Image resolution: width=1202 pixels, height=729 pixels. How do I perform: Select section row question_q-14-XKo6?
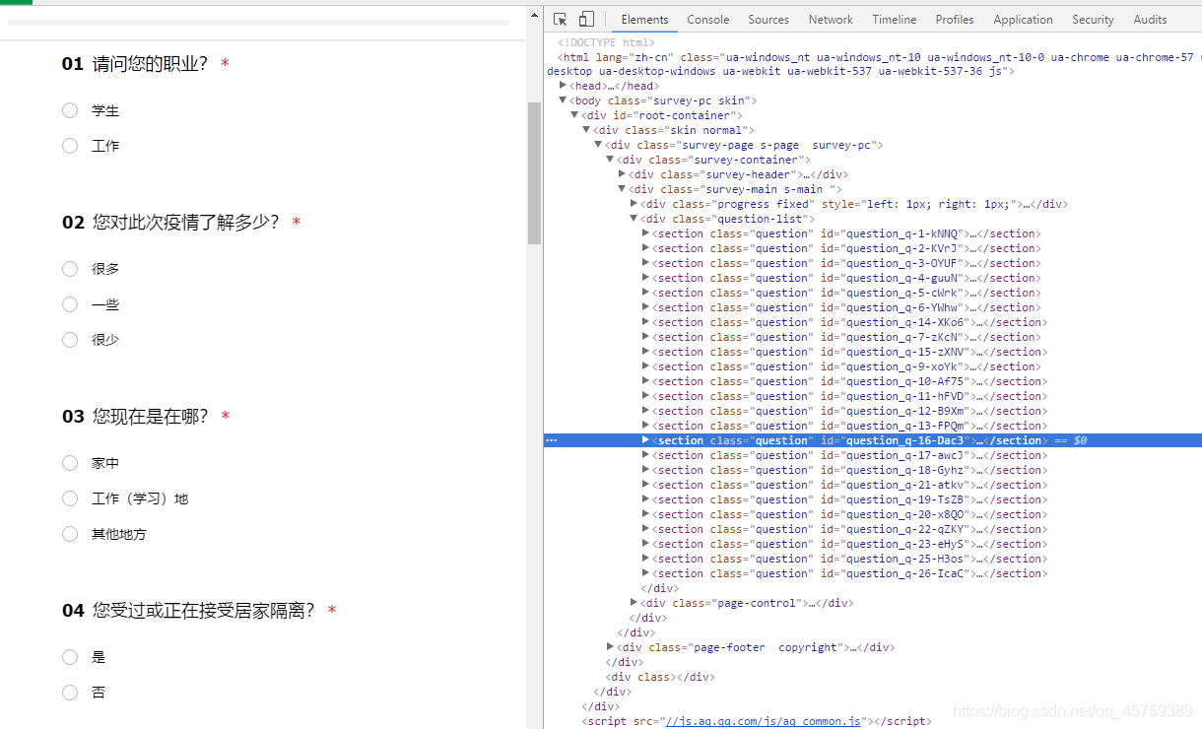(x=849, y=322)
